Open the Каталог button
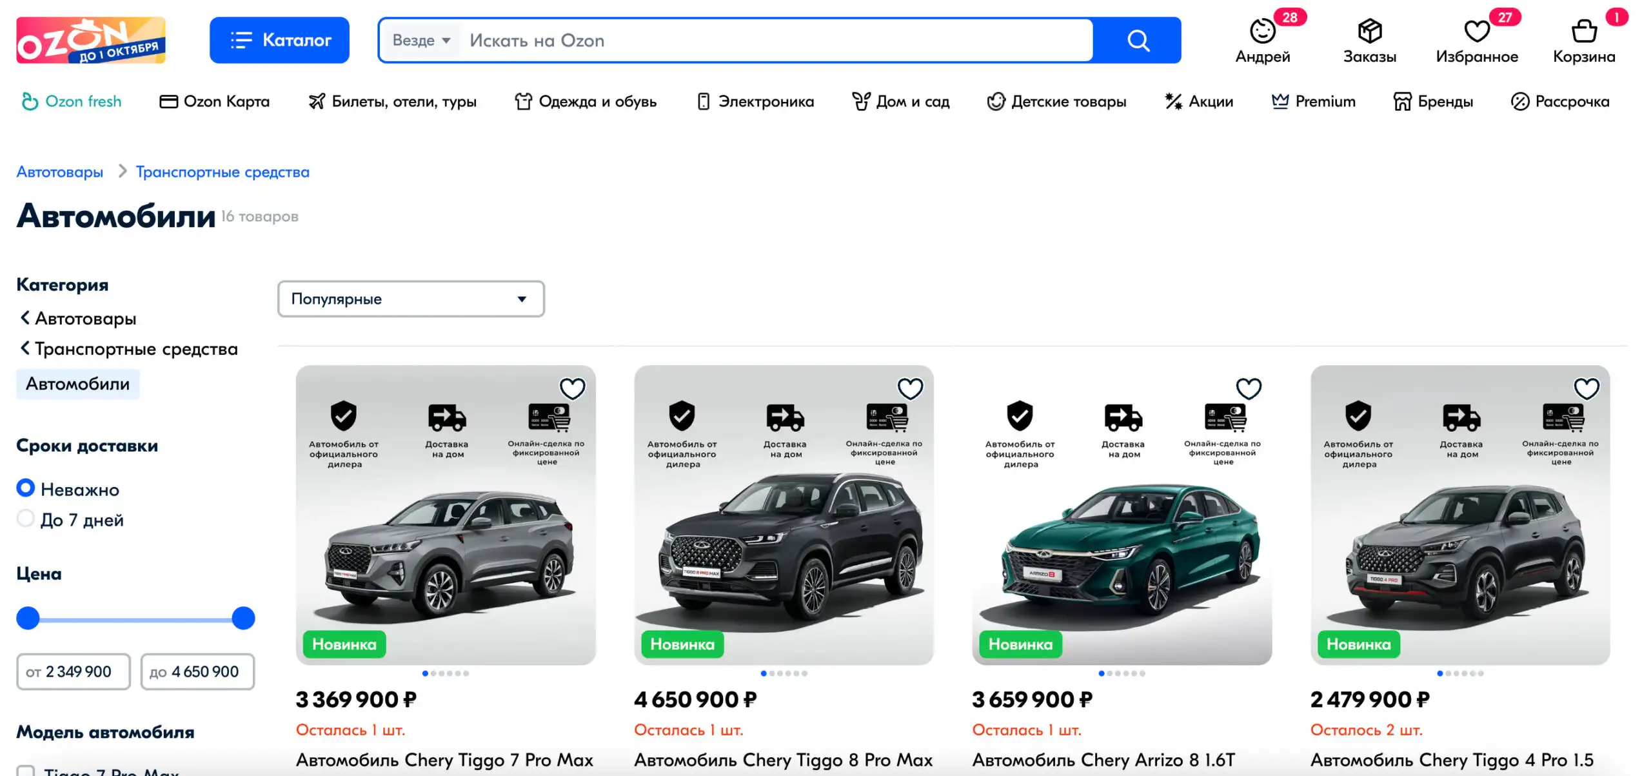 pyautogui.click(x=279, y=40)
